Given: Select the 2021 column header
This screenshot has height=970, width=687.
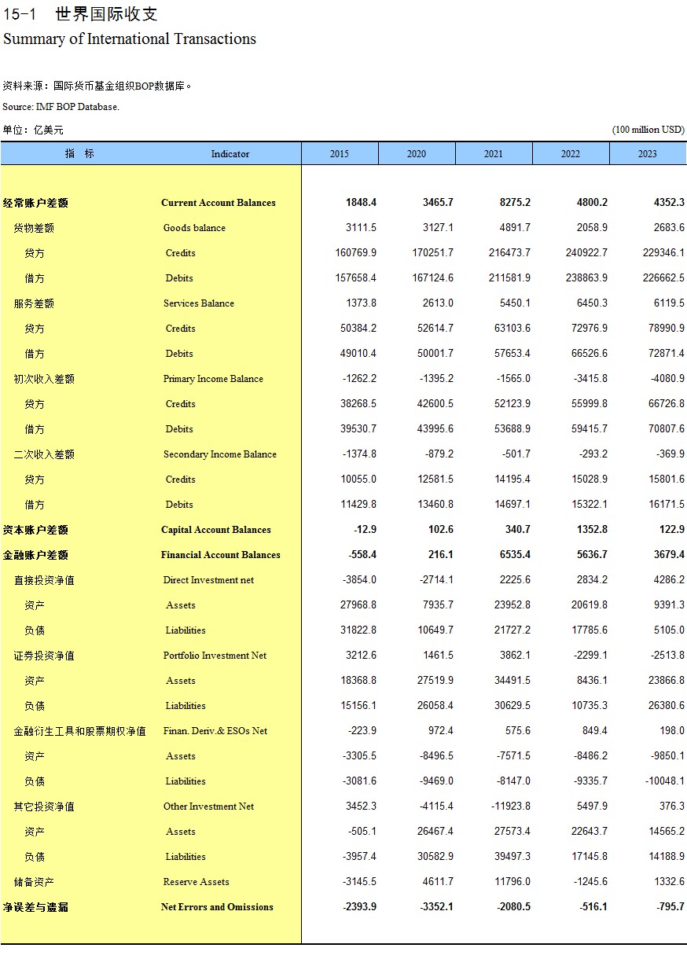Looking at the screenshot, I should 494,154.
